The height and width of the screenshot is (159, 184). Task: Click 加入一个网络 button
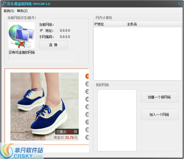point(159,114)
